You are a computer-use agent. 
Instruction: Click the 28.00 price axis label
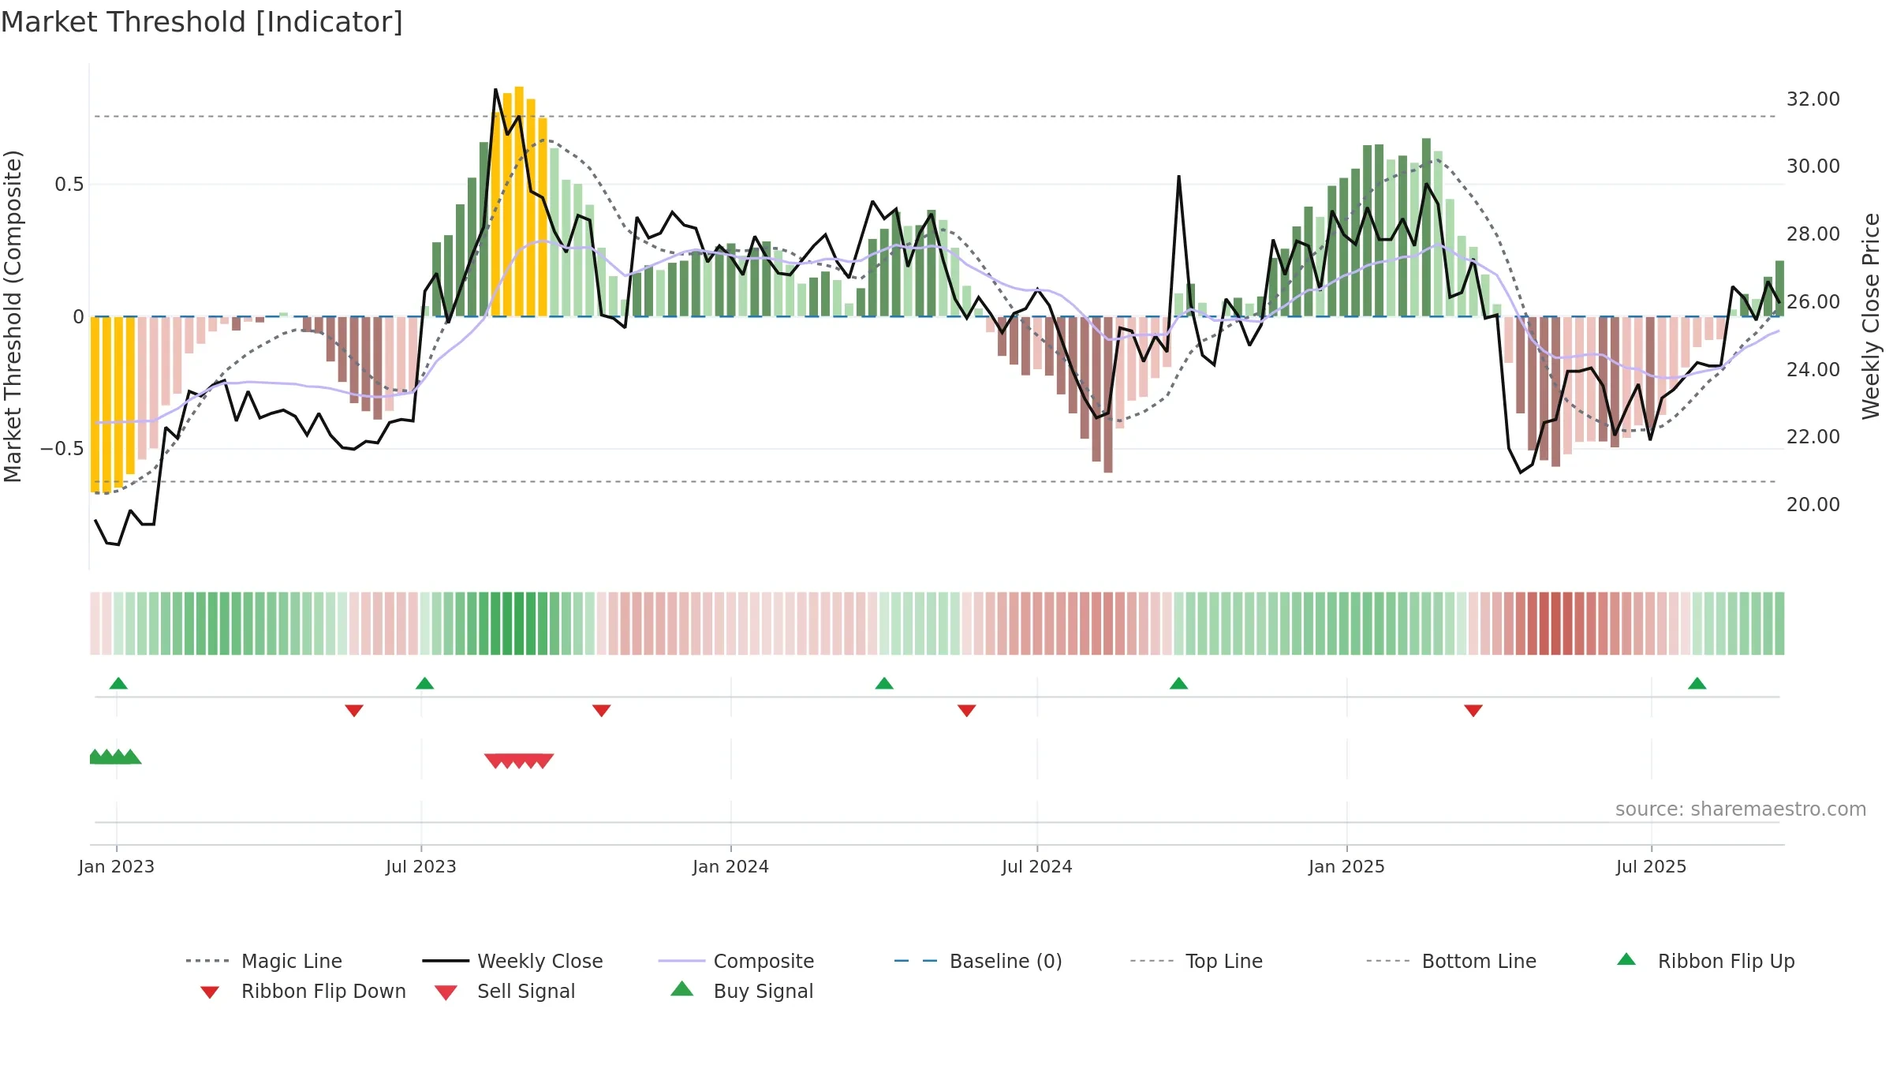(1813, 234)
